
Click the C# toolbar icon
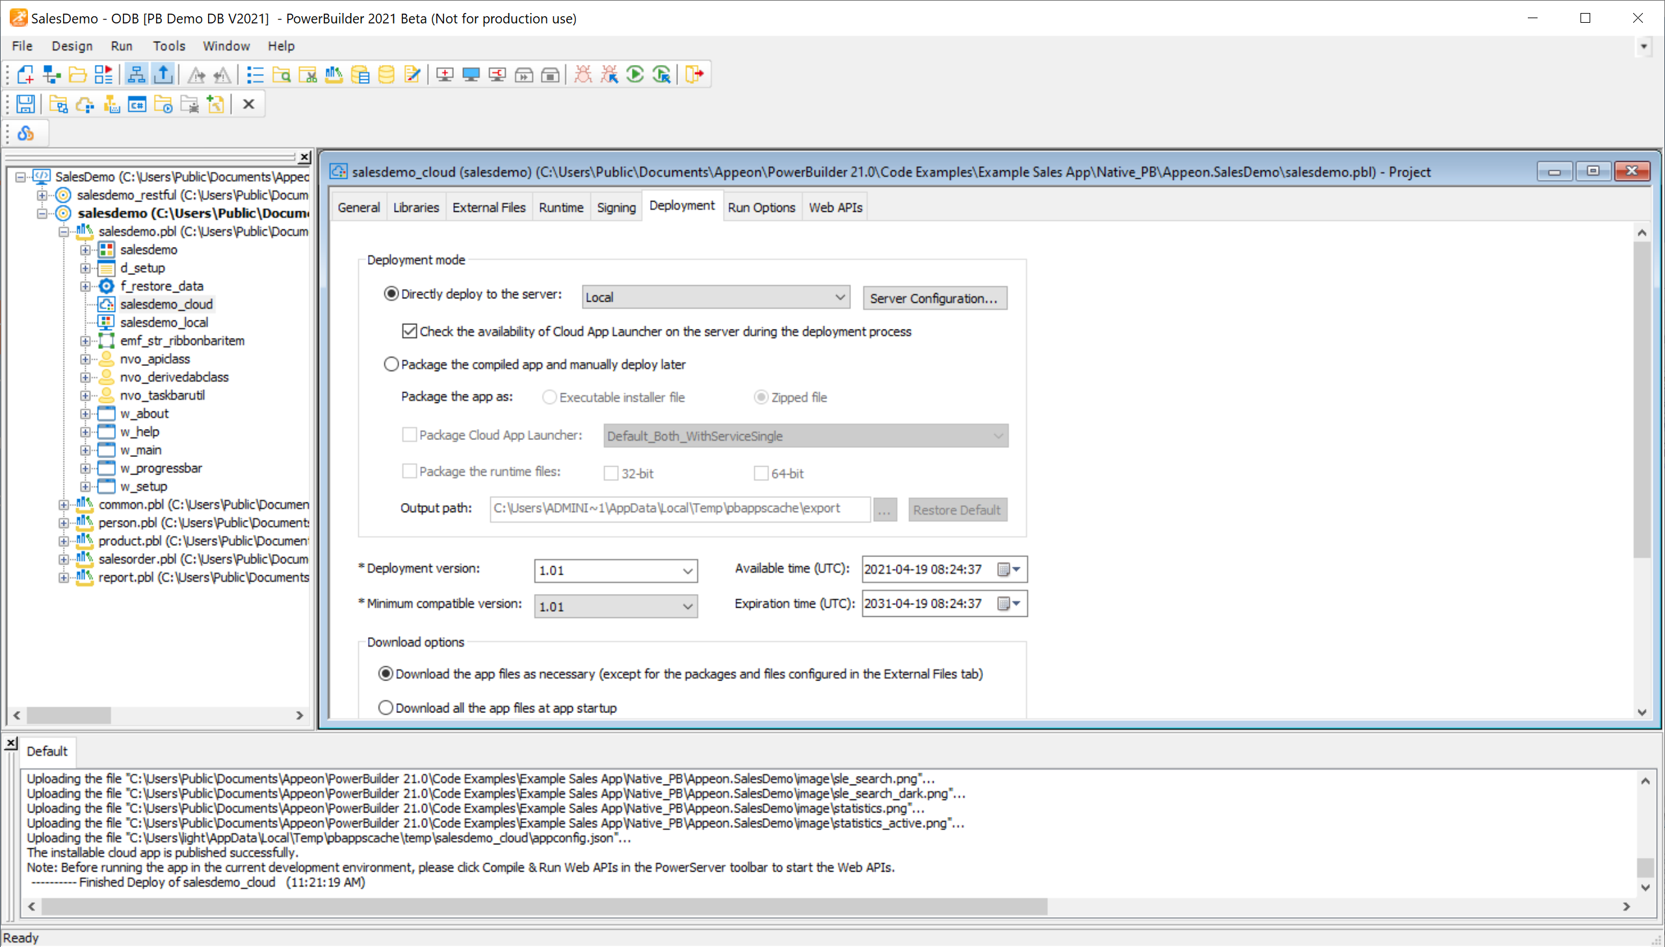pos(137,104)
